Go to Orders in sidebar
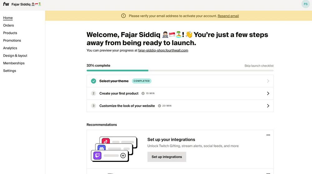Image resolution: width=312 pixels, height=174 pixels. click(8, 26)
